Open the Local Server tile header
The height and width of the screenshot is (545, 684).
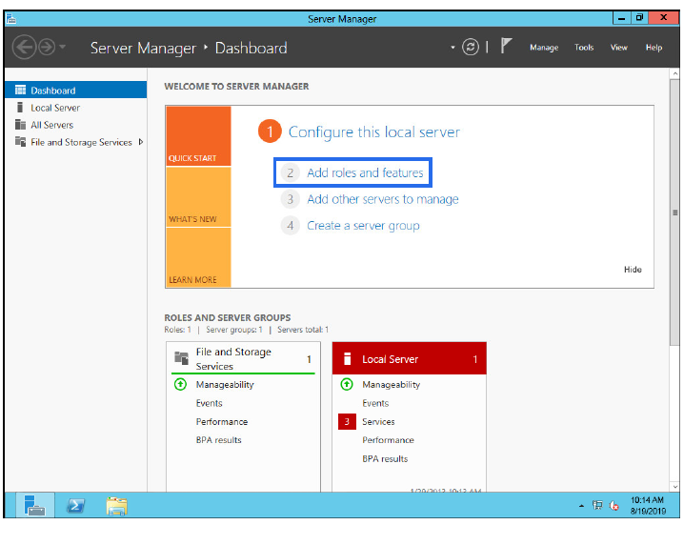point(410,358)
